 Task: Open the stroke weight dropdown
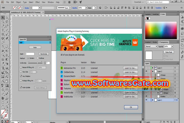[40, 8]
